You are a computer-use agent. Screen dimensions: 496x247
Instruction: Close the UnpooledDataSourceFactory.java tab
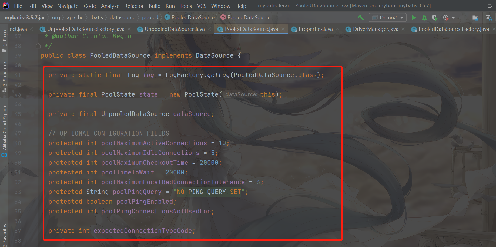tap(129, 29)
